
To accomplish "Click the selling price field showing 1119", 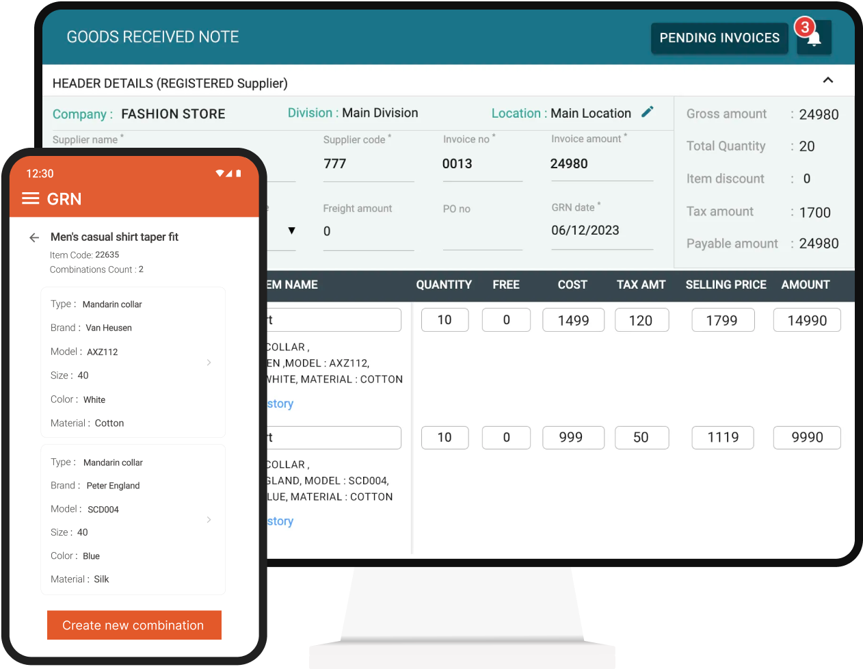I will tap(723, 437).
